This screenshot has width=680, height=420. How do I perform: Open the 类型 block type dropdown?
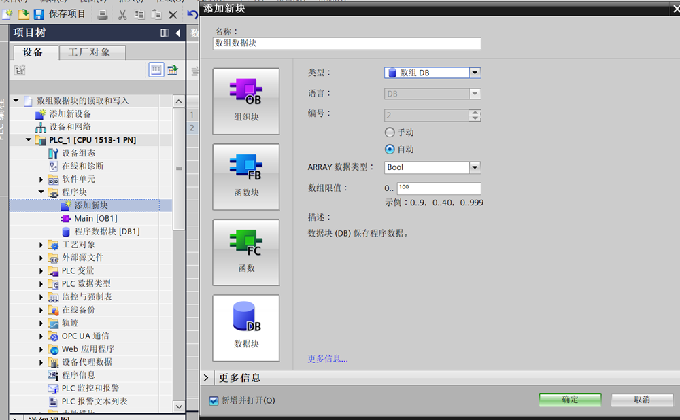coord(475,73)
